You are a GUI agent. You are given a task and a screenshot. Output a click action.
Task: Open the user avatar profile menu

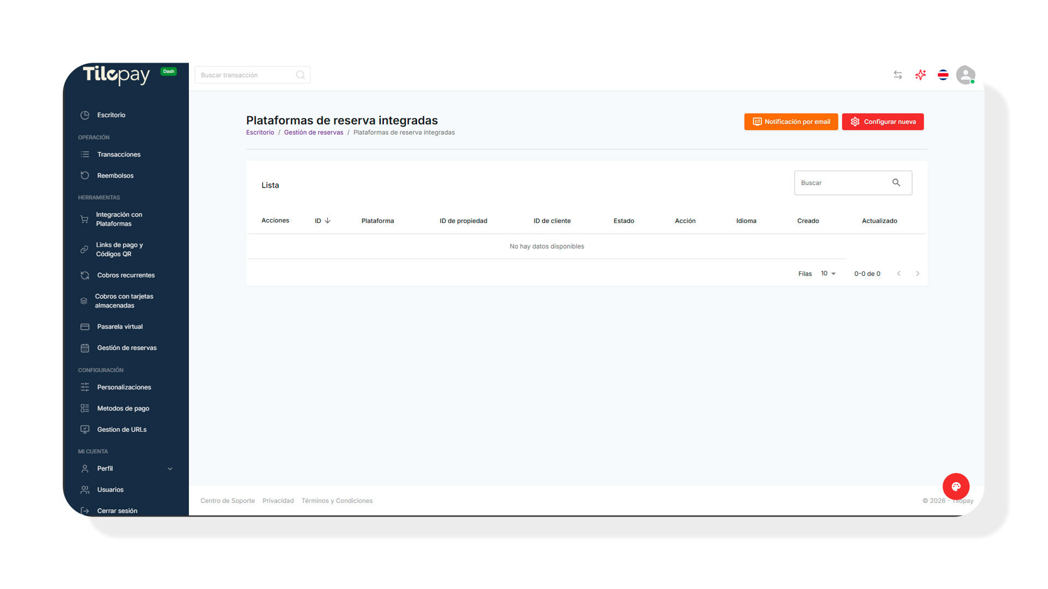pos(965,75)
